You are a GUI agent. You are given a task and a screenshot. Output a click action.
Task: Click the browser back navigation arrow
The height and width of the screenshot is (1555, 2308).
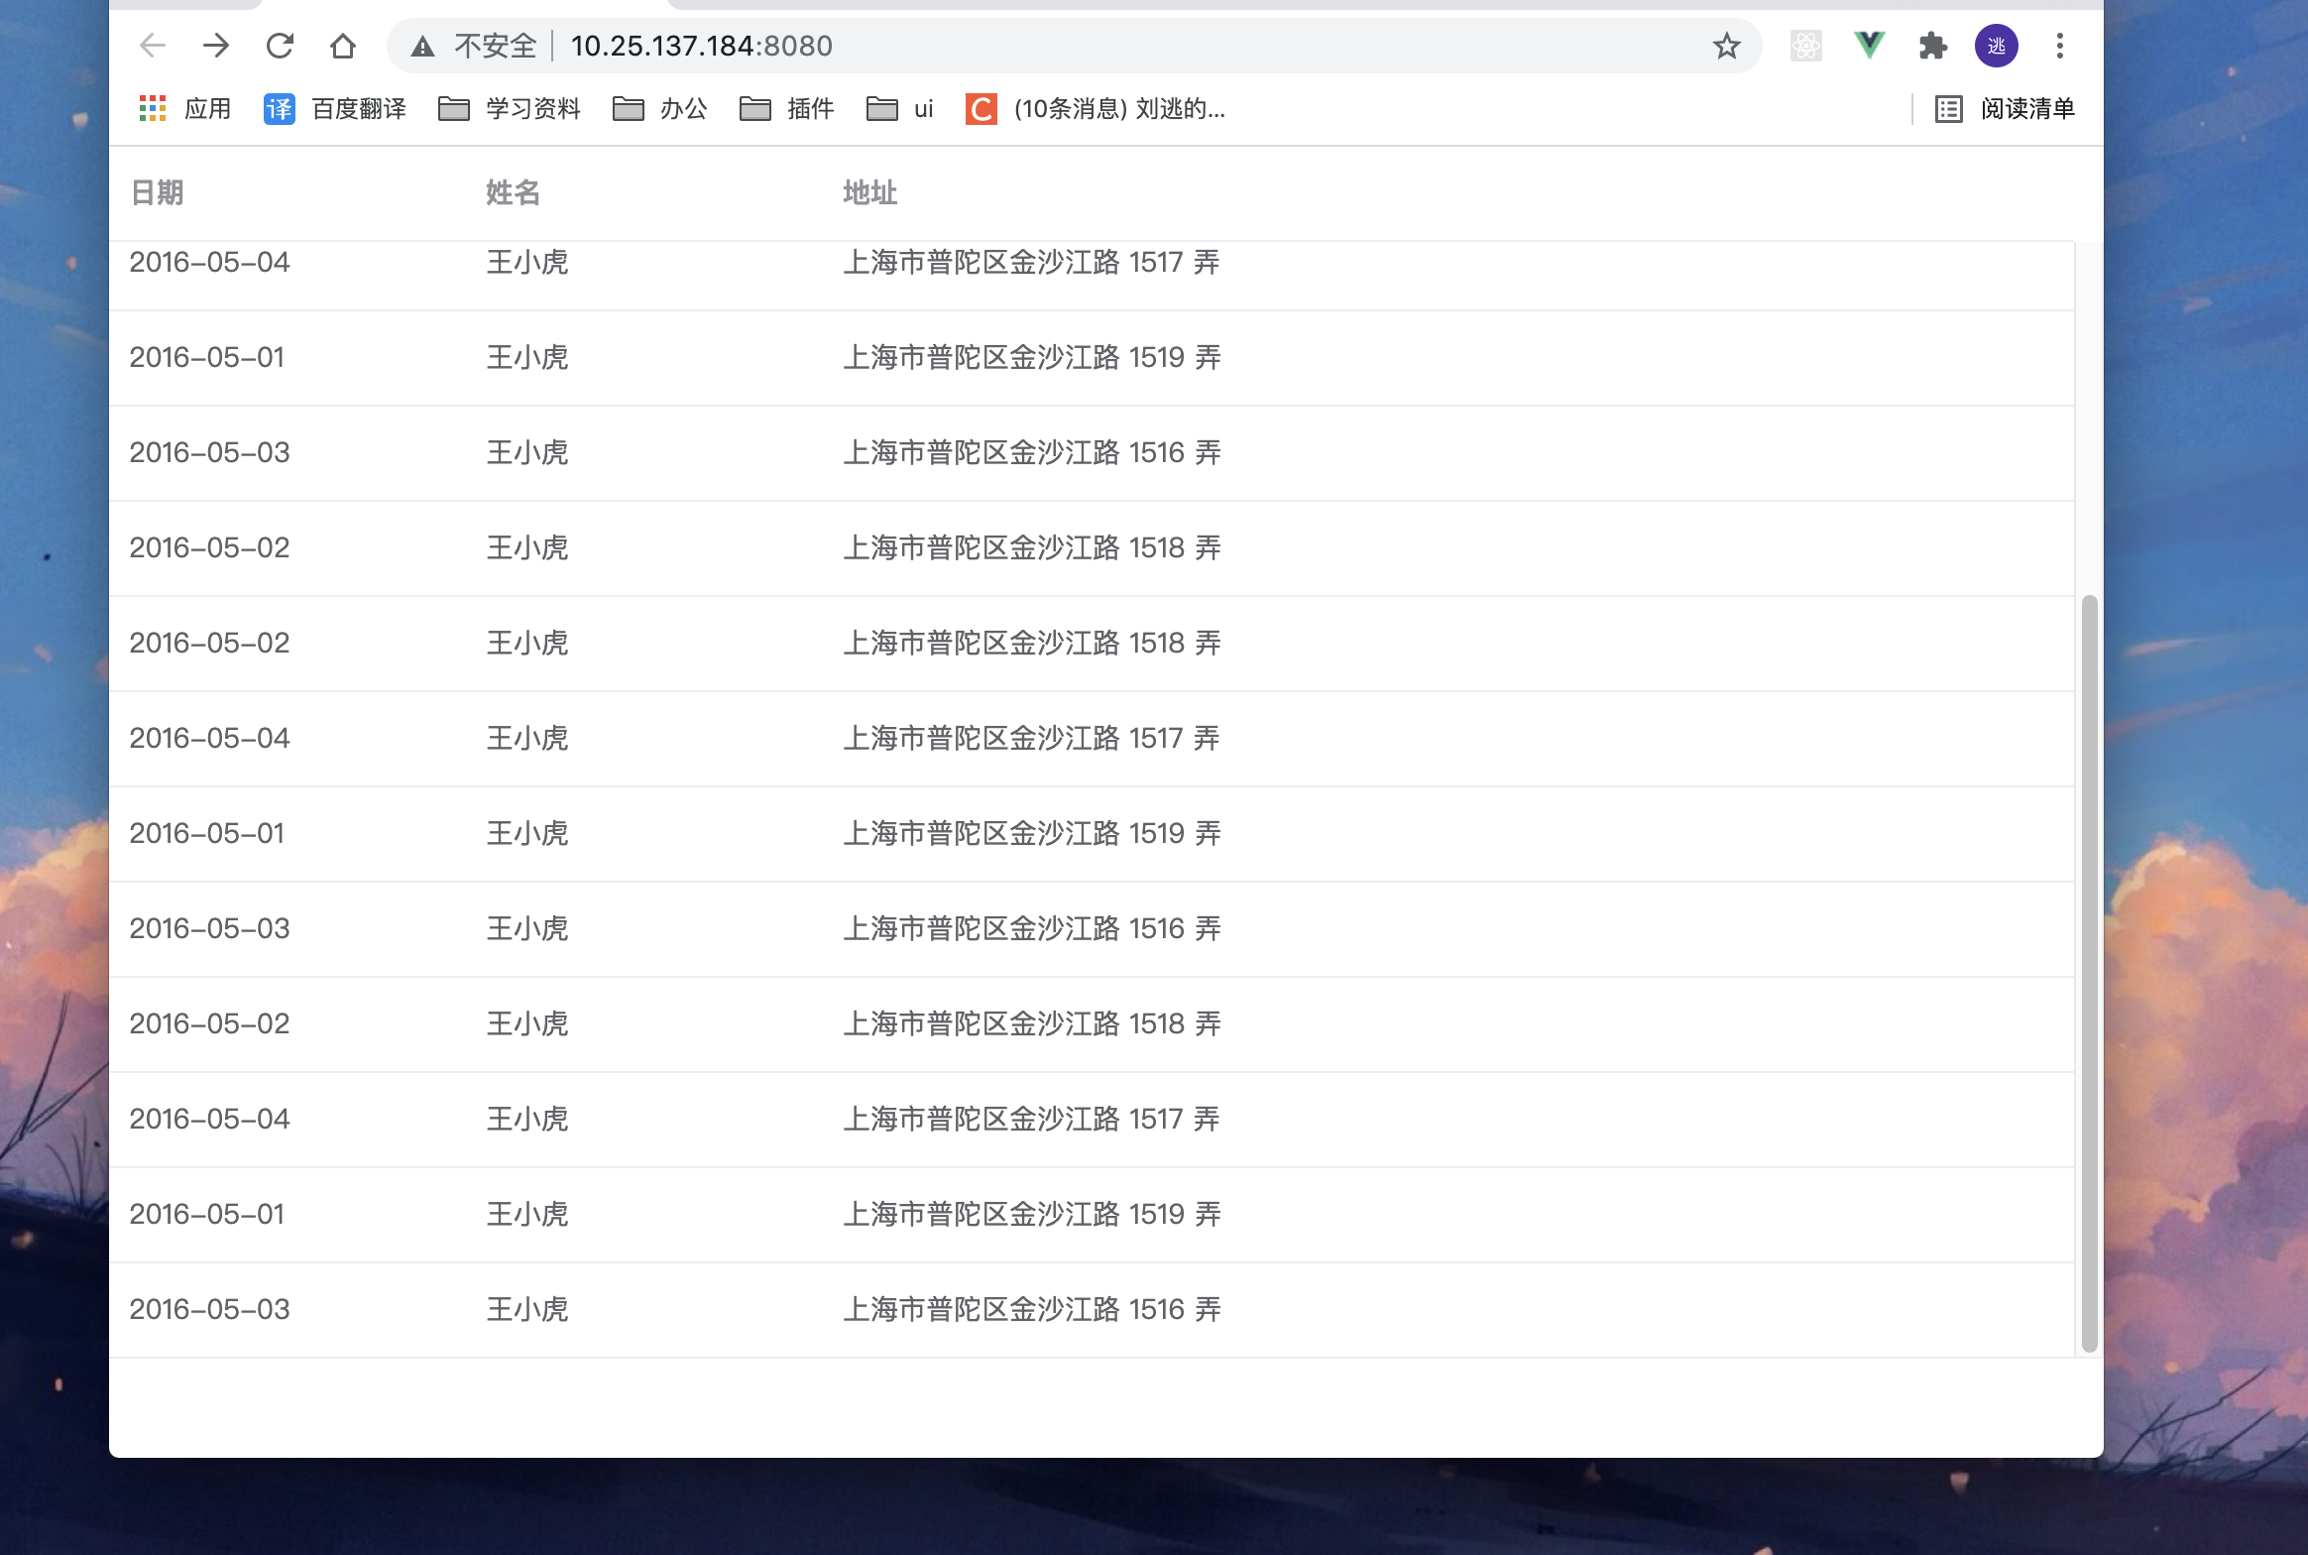point(151,46)
